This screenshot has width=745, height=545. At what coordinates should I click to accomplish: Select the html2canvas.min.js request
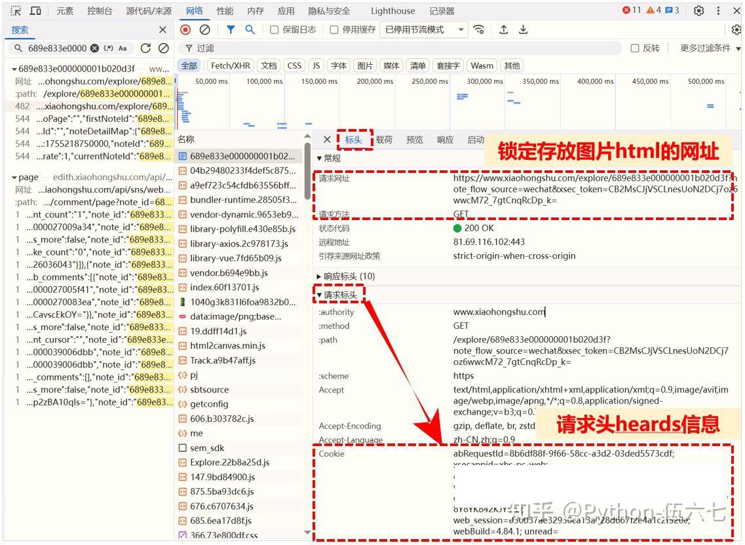click(227, 345)
